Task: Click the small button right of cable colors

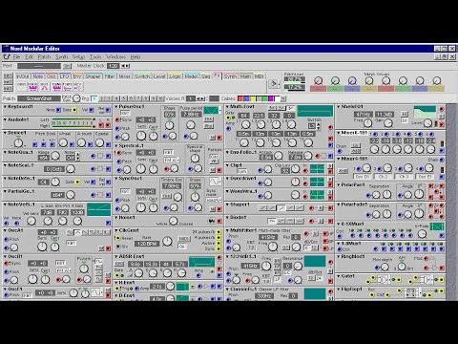Action: tap(283, 98)
